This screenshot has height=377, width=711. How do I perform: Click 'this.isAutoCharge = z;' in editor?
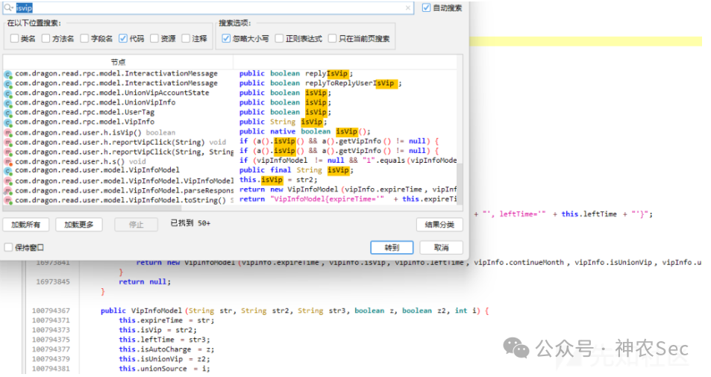(166, 349)
